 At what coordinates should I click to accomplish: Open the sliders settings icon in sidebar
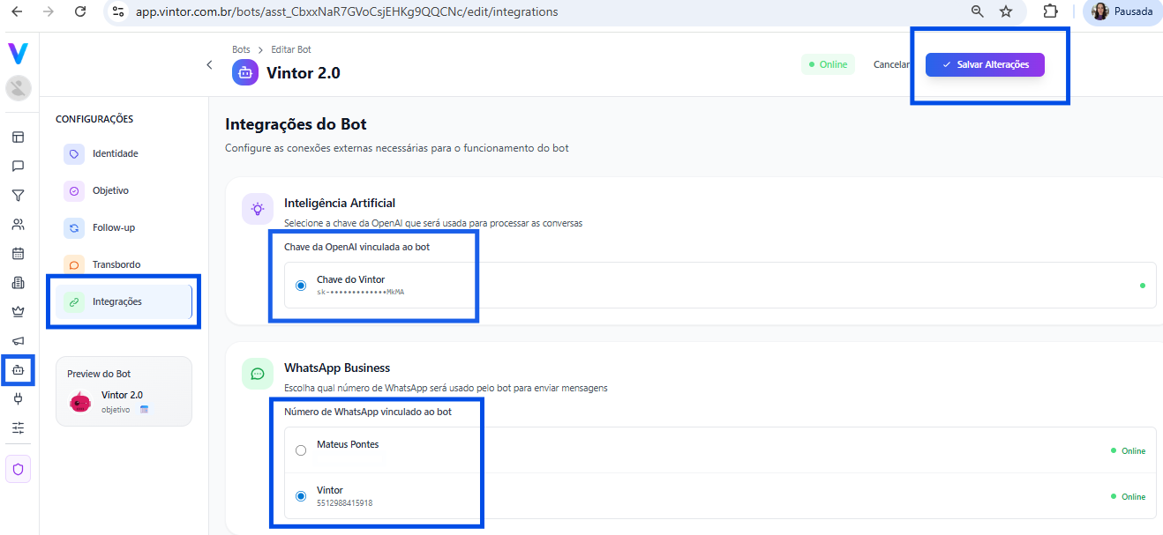[19, 427]
